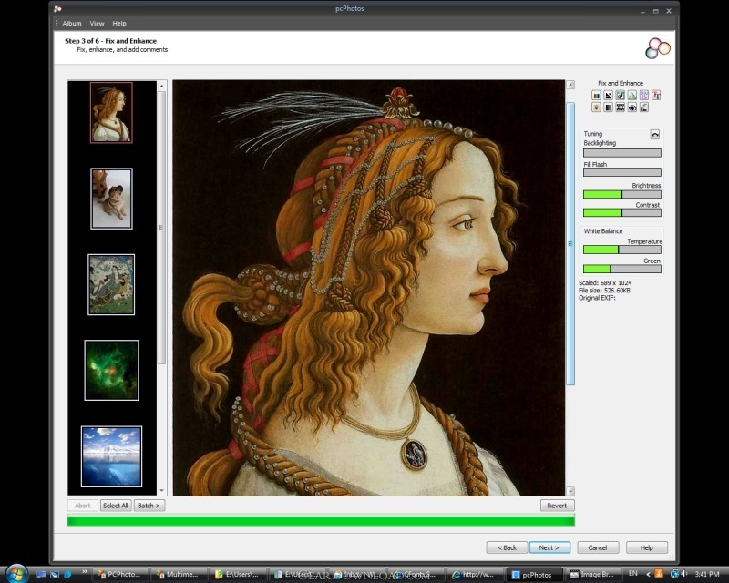729x583 pixels.
Task: Click the main image scroll down arrow
Action: point(570,491)
